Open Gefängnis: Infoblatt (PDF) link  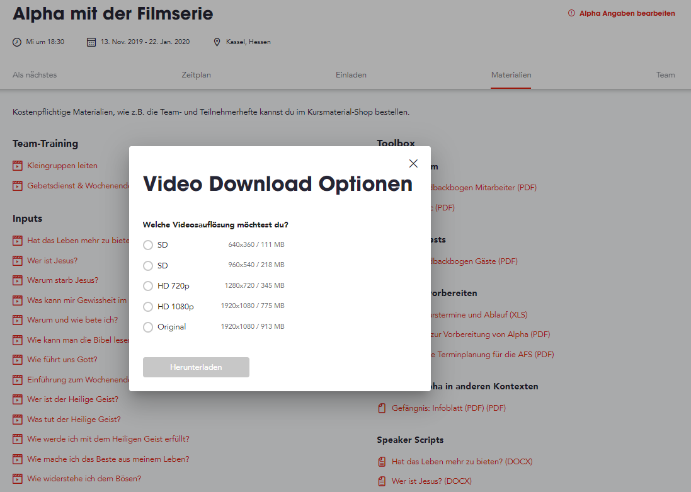pos(448,408)
